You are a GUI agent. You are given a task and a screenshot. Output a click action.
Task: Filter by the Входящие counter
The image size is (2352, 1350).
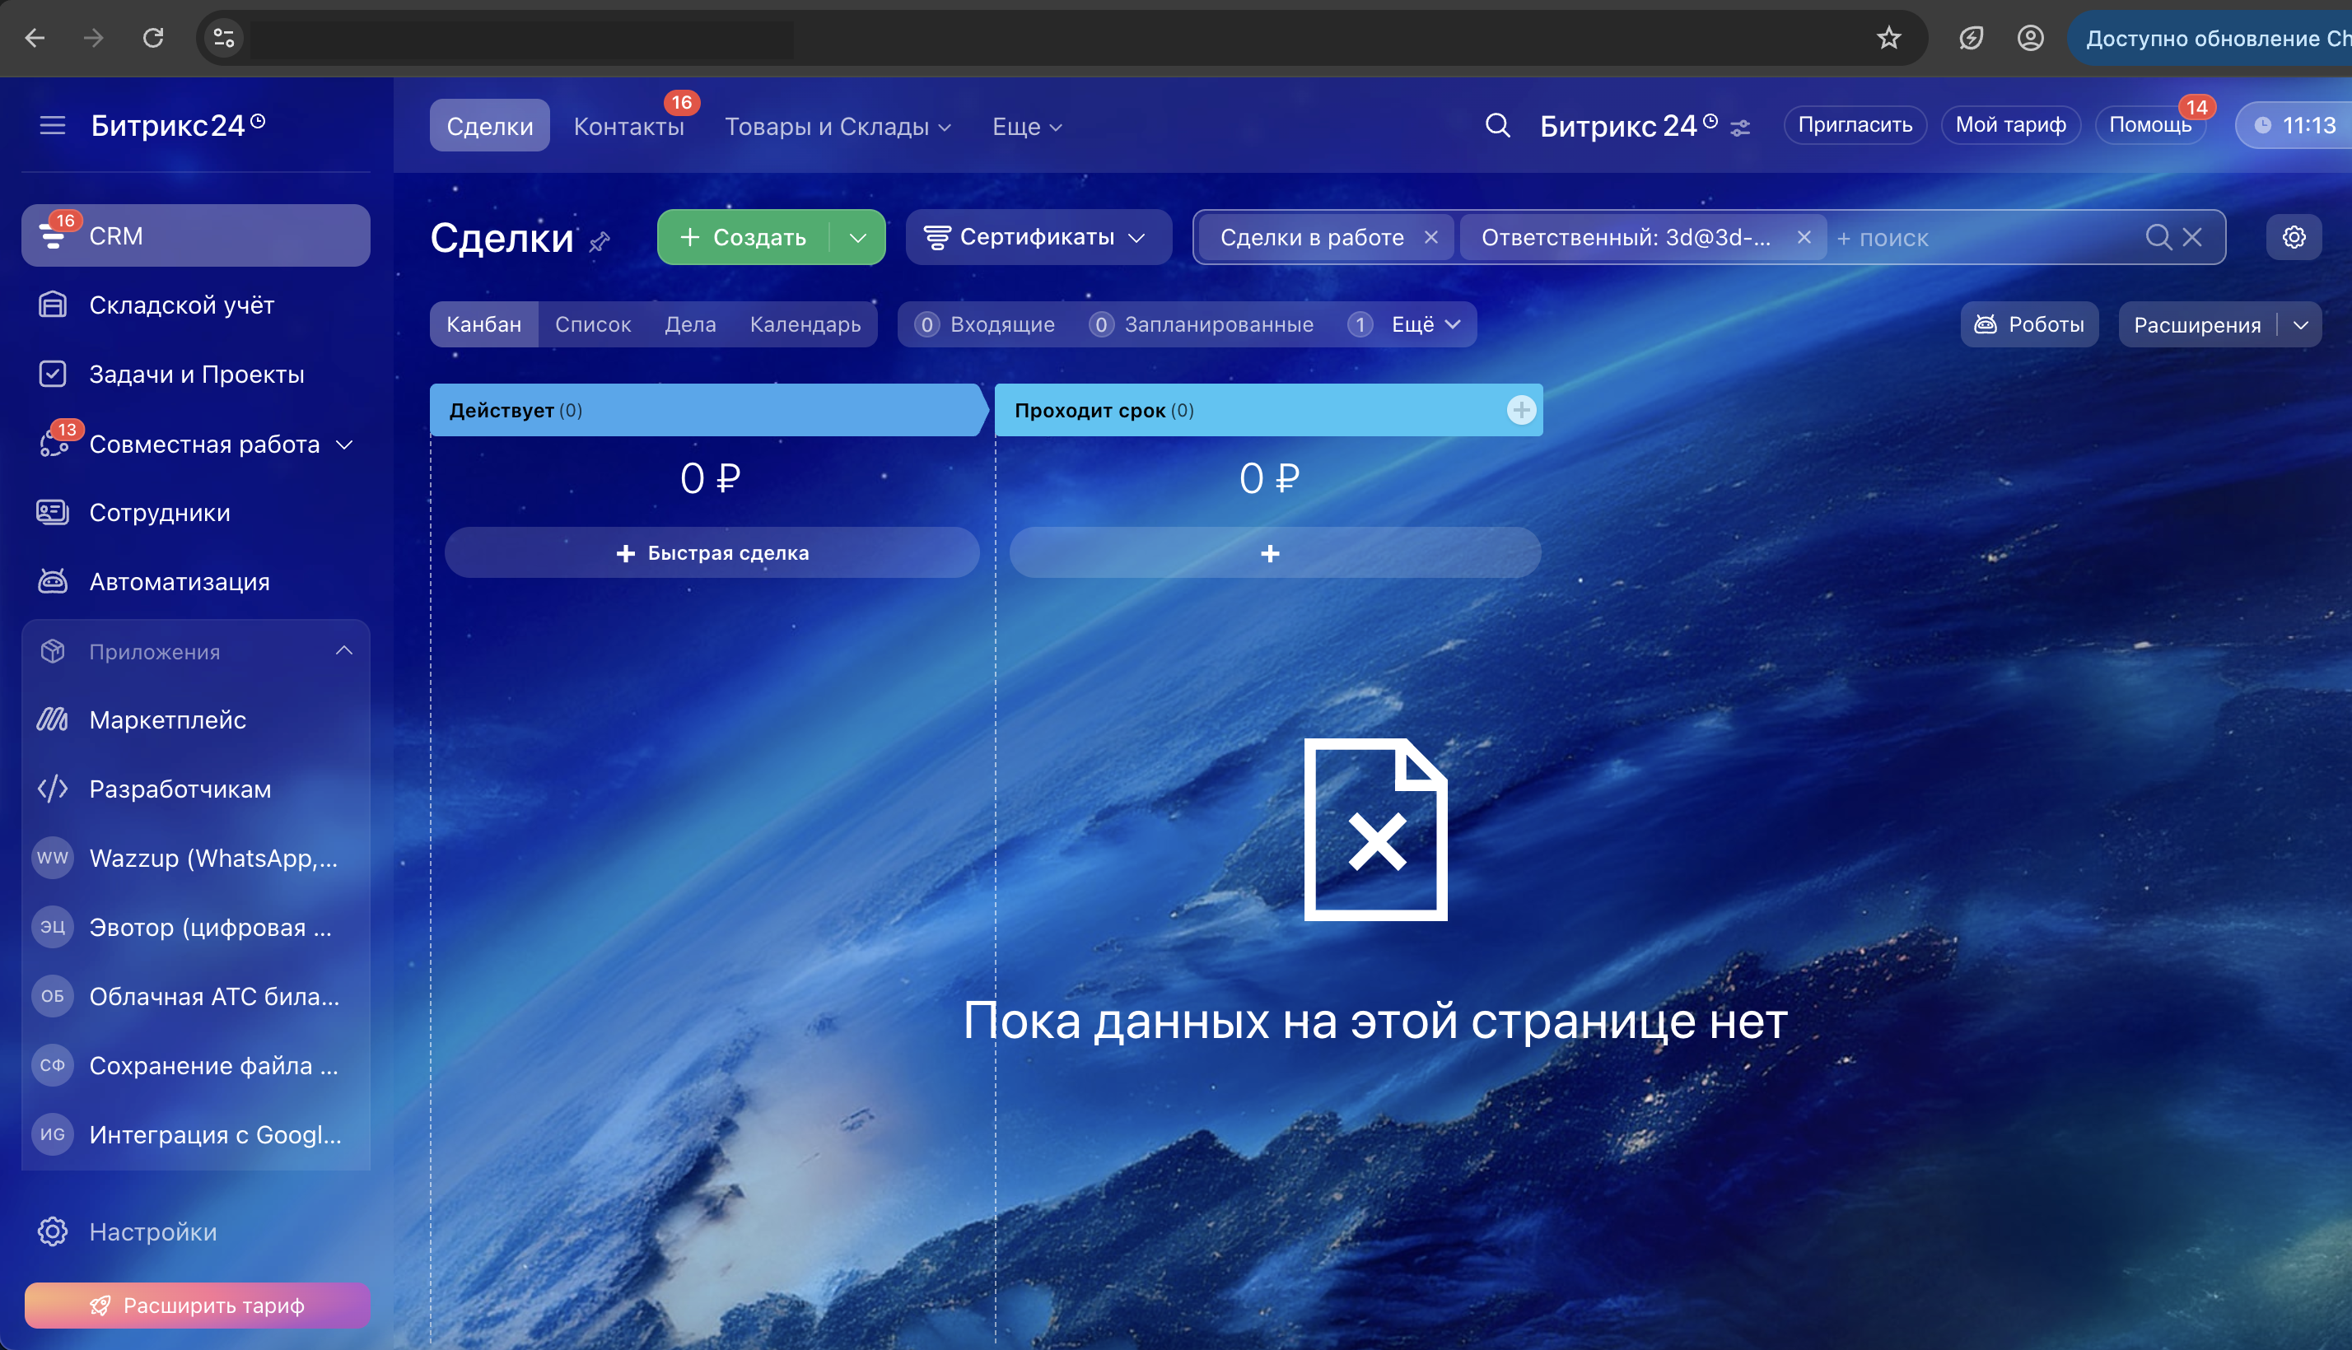tap(985, 324)
